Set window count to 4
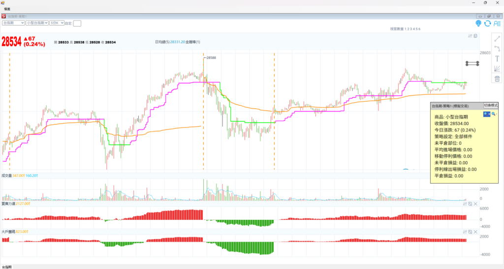This screenshot has height=269, width=504. [x=413, y=29]
